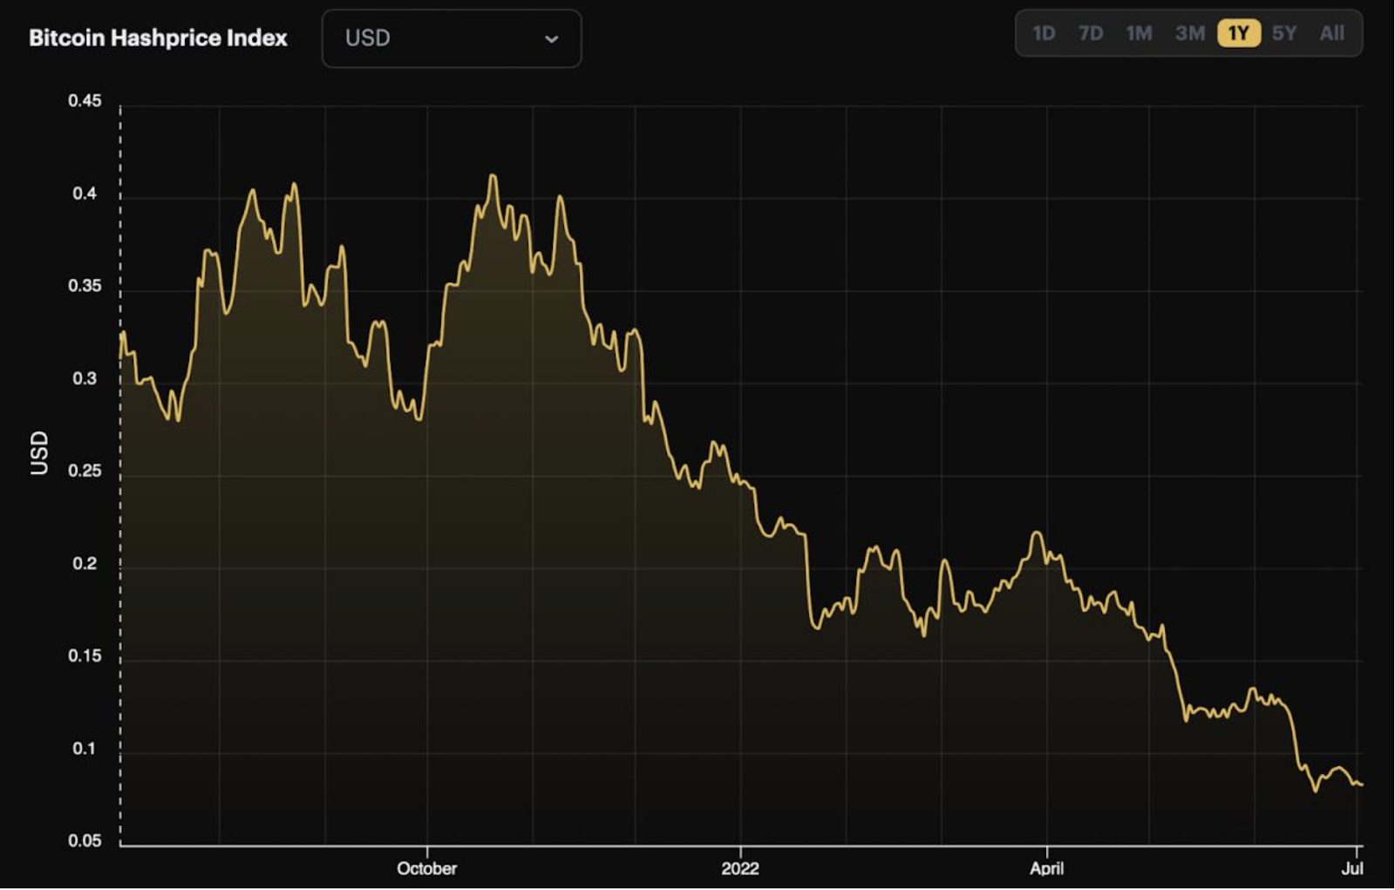Screen dimensions: 1395x890
Task: Switch to the 3M time range
Action: pos(1189,34)
